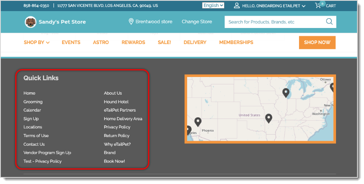Open the shopping cart icon
Image resolution: width=364 pixels, height=184 pixels.
[x=318, y=6]
